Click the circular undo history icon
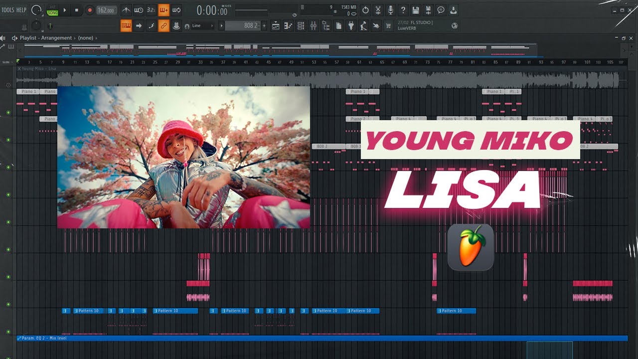The width and height of the screenshot is (638, 359). pyautogui.click(x=365, y=10)
